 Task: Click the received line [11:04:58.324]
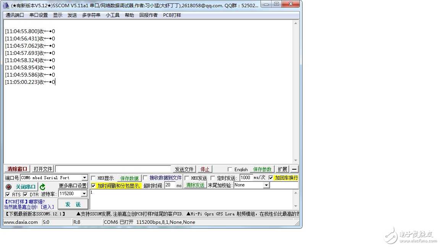(x=30, y=61)
